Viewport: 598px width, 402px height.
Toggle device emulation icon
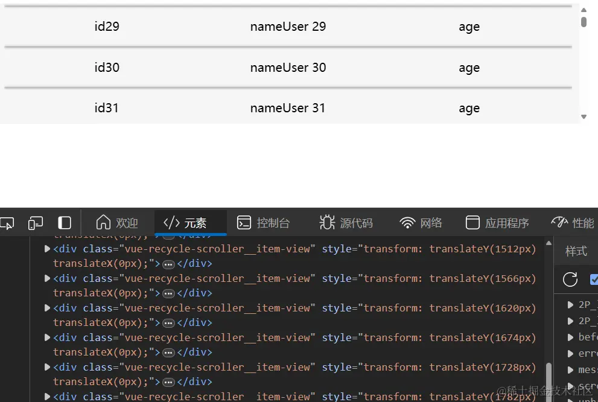(x=36, y=223)
